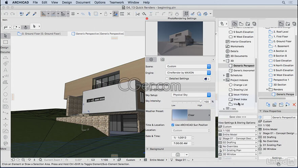Expand the Background section
The height and width of the screenshot is (168, 298).
(x=148, y=149)
